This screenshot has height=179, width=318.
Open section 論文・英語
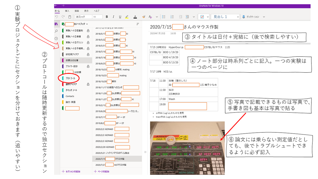(x=76, y=102)
